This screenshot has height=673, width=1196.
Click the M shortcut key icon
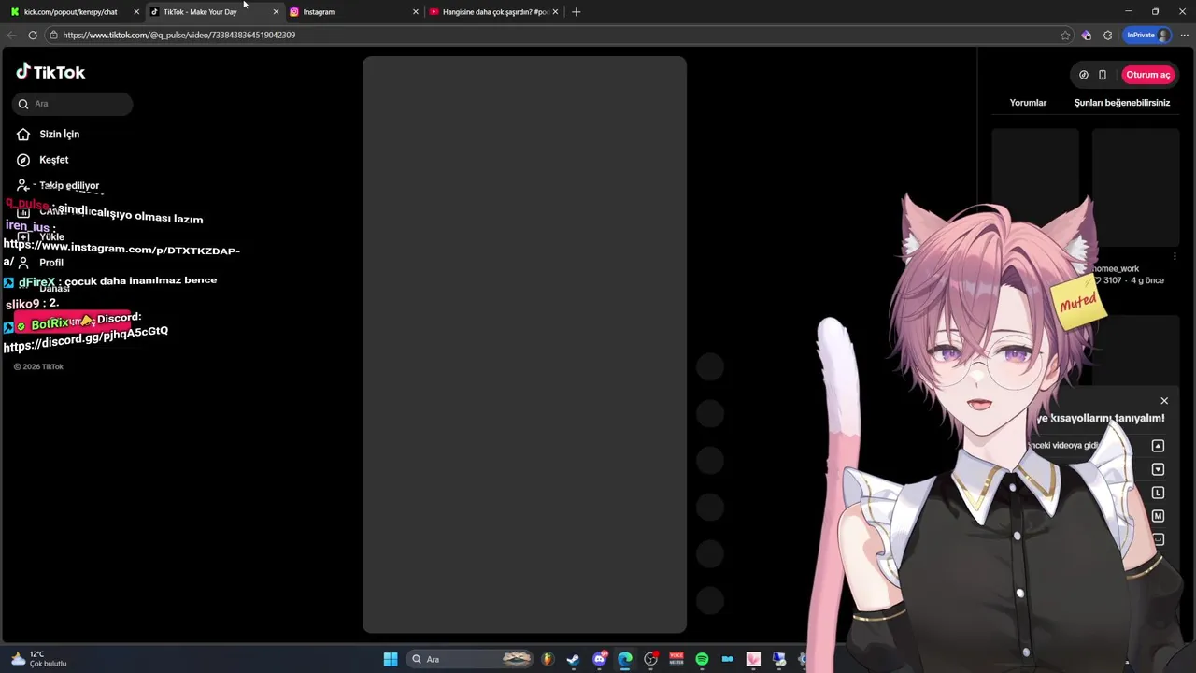(x=1158, y=516)
